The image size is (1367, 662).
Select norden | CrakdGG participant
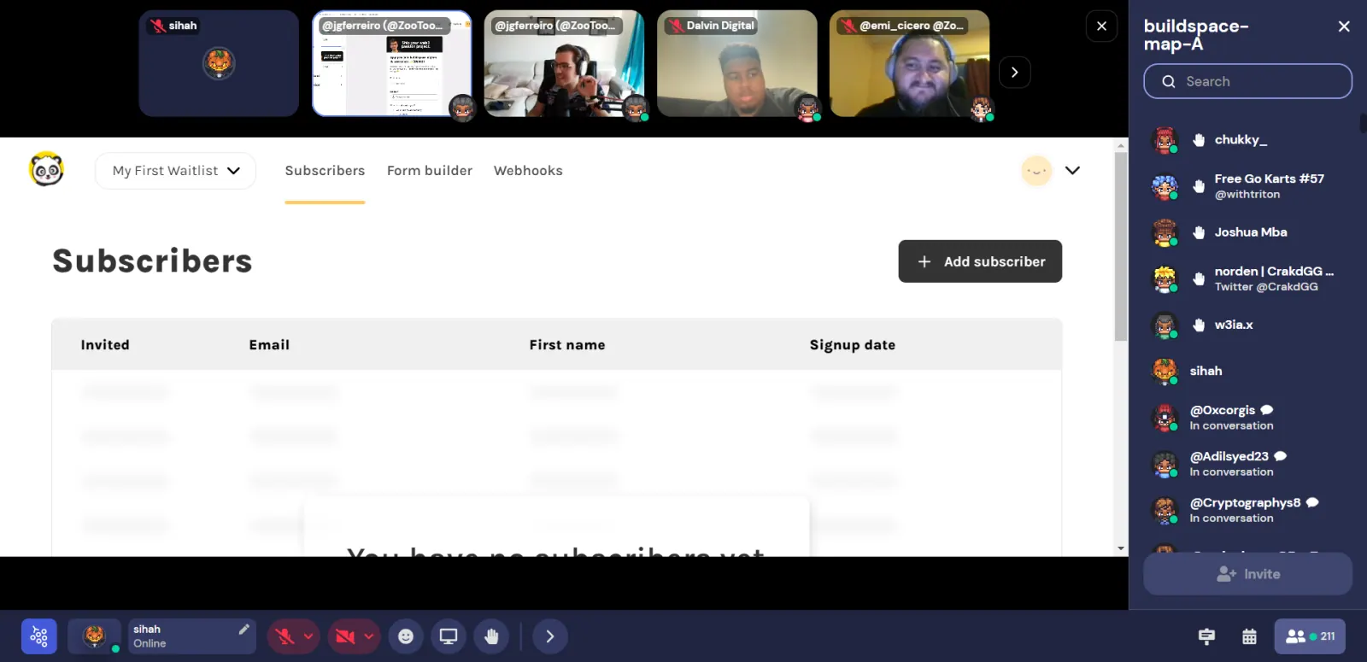coord(1247,278)
